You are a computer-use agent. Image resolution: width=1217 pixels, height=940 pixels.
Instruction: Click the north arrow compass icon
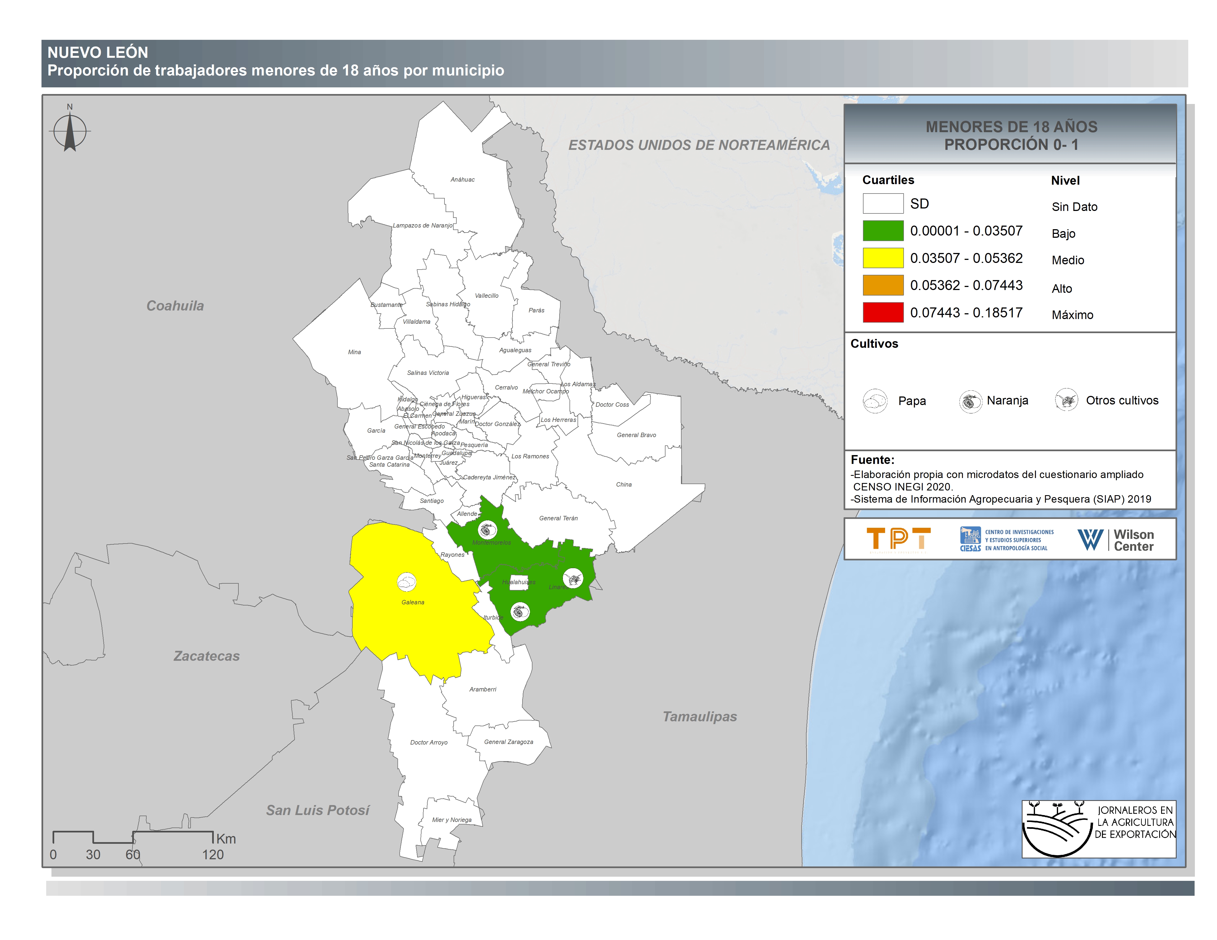[x=70, y=131]
